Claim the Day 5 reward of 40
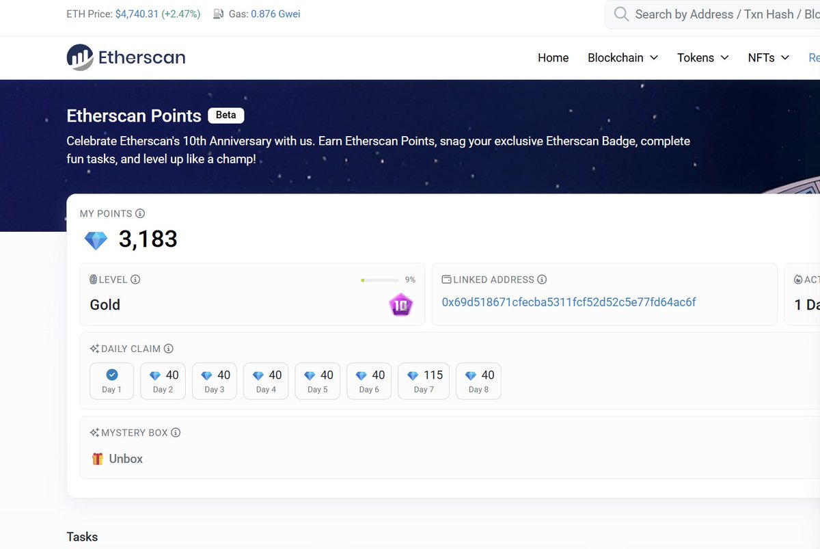Image resolution: width=820 pixels, height=549 pixels. [318, 381]
